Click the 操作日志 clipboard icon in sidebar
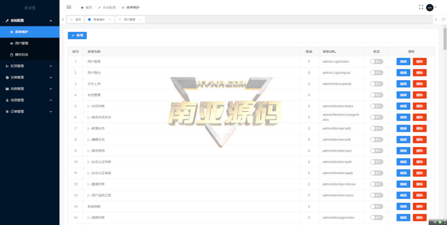Viewport: 447px width, 225px height. (12, 55)
